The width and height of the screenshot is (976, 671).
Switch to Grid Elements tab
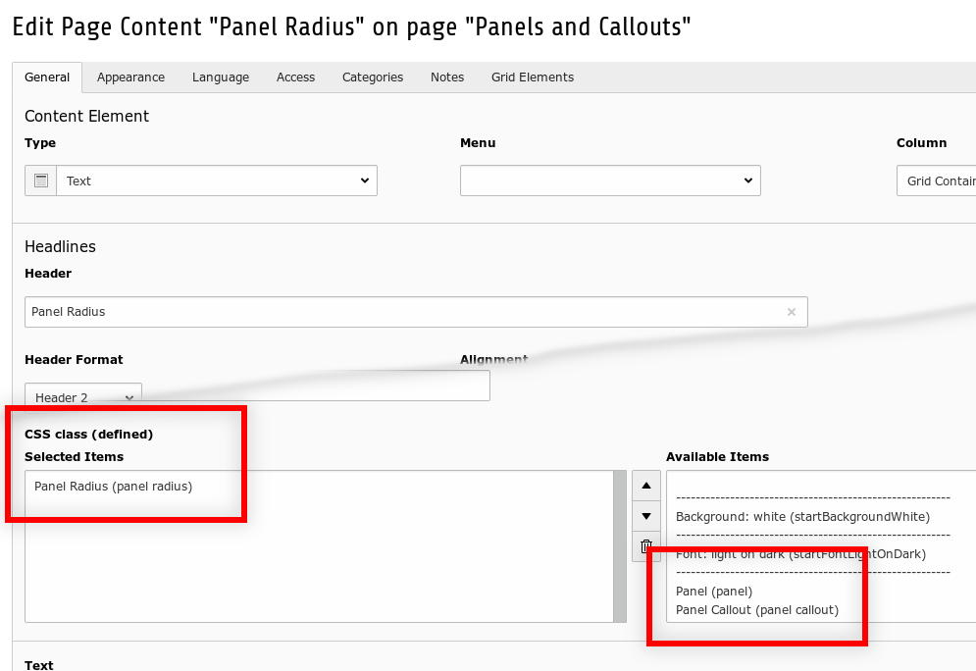tap(533, 77)
